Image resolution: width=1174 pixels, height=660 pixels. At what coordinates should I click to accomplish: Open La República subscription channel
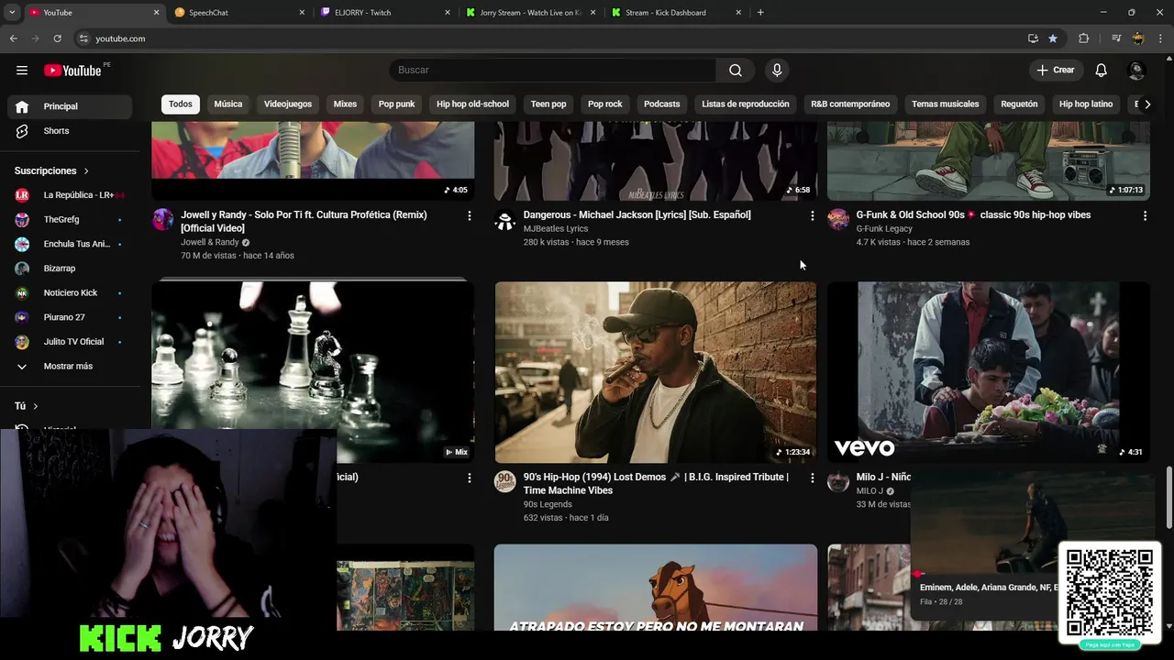(70, 195)
